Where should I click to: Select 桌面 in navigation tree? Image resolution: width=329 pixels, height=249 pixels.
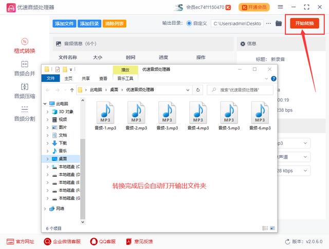(60, 159)
